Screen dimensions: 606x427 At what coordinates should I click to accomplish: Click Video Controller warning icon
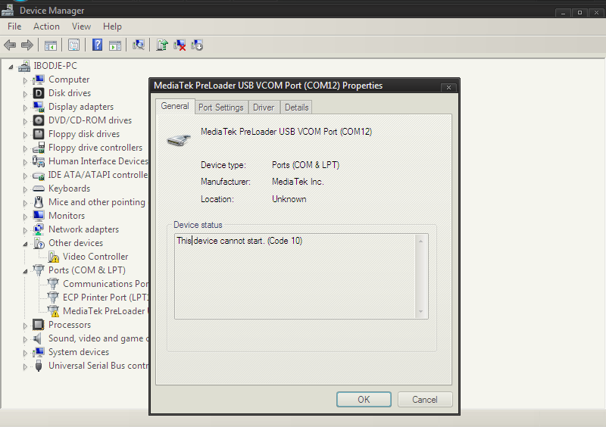53,257
